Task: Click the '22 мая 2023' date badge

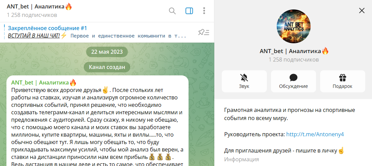Action: tap(107, 52)
